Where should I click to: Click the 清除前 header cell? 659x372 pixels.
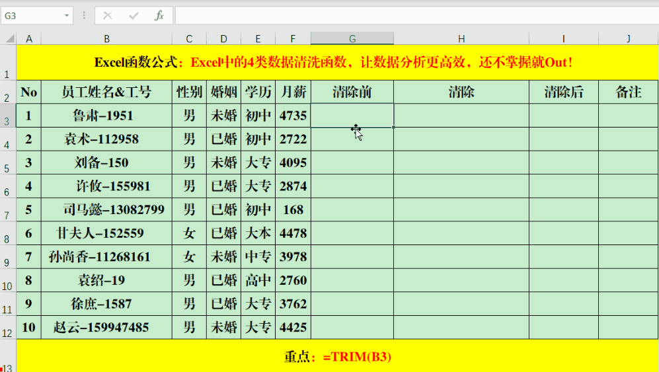pos(352,92)
